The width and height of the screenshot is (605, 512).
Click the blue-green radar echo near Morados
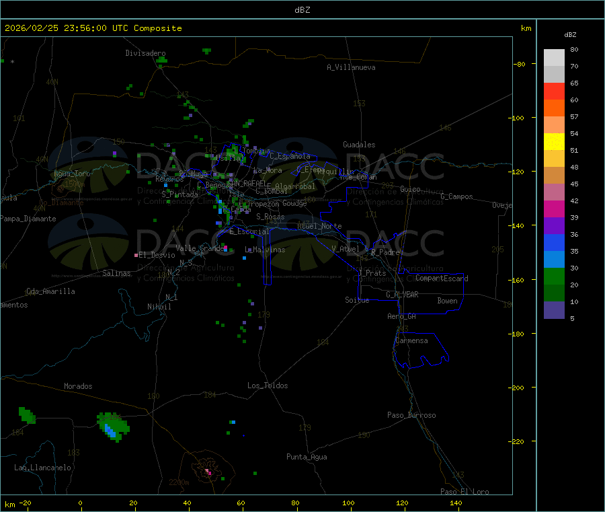point(113,427)
